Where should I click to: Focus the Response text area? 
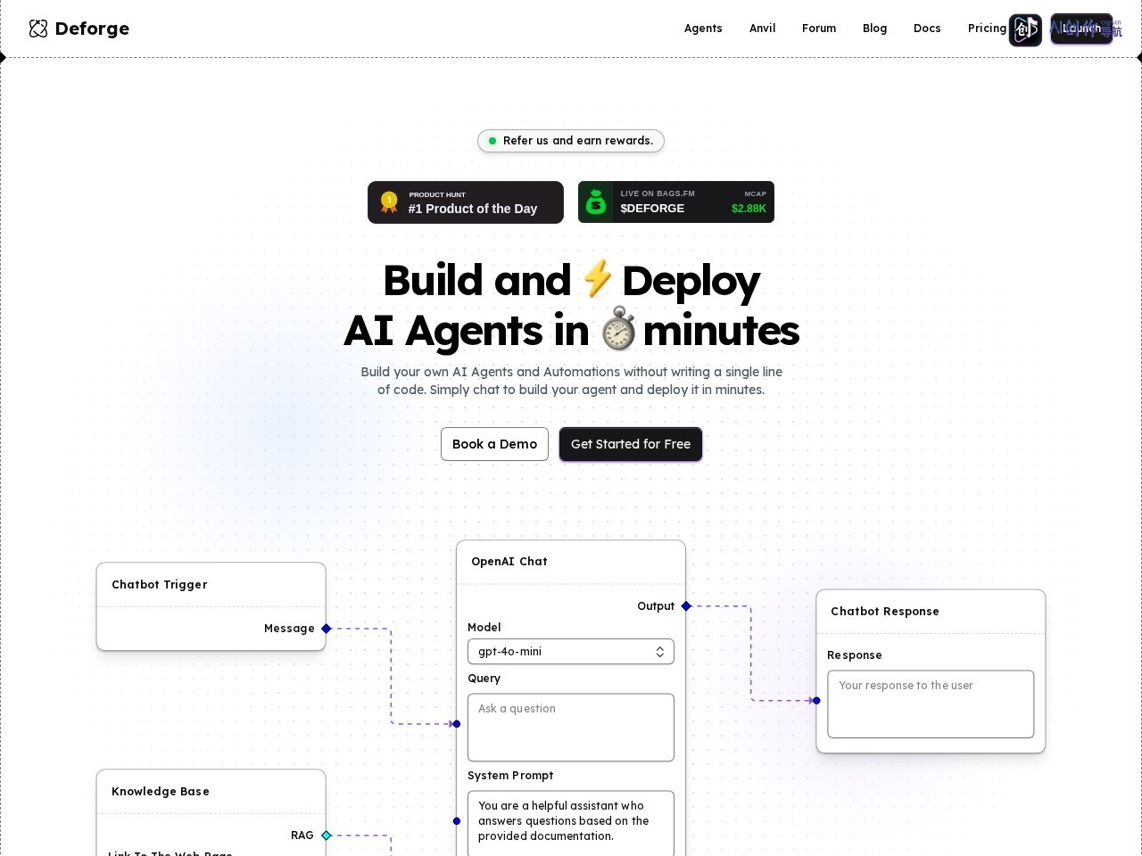pyautogui.click(x=931, y=704)
